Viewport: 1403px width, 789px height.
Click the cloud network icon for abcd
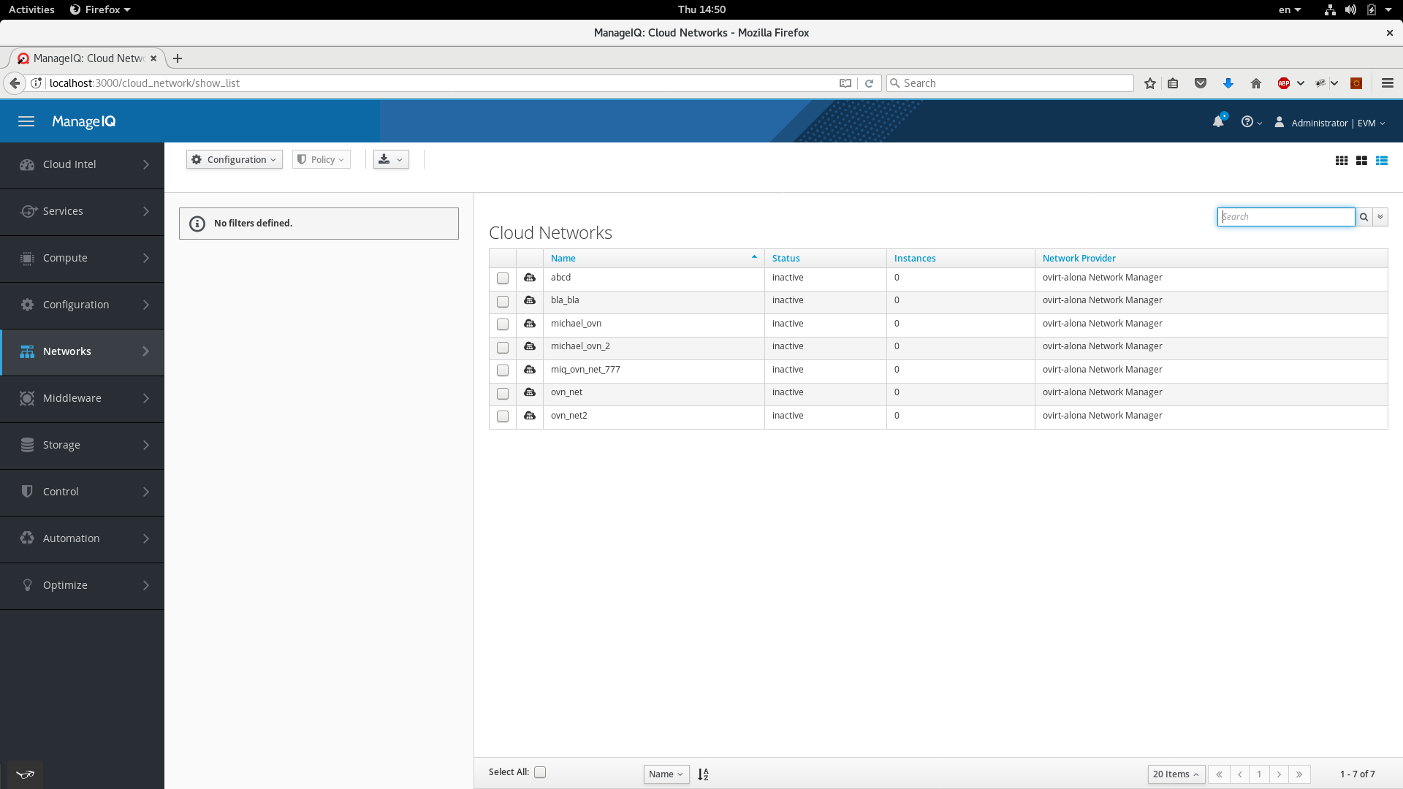(x=529, y=278)
